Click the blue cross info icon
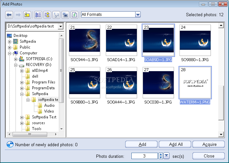This screenshot has height=163, width=229. tap(10, 144)
